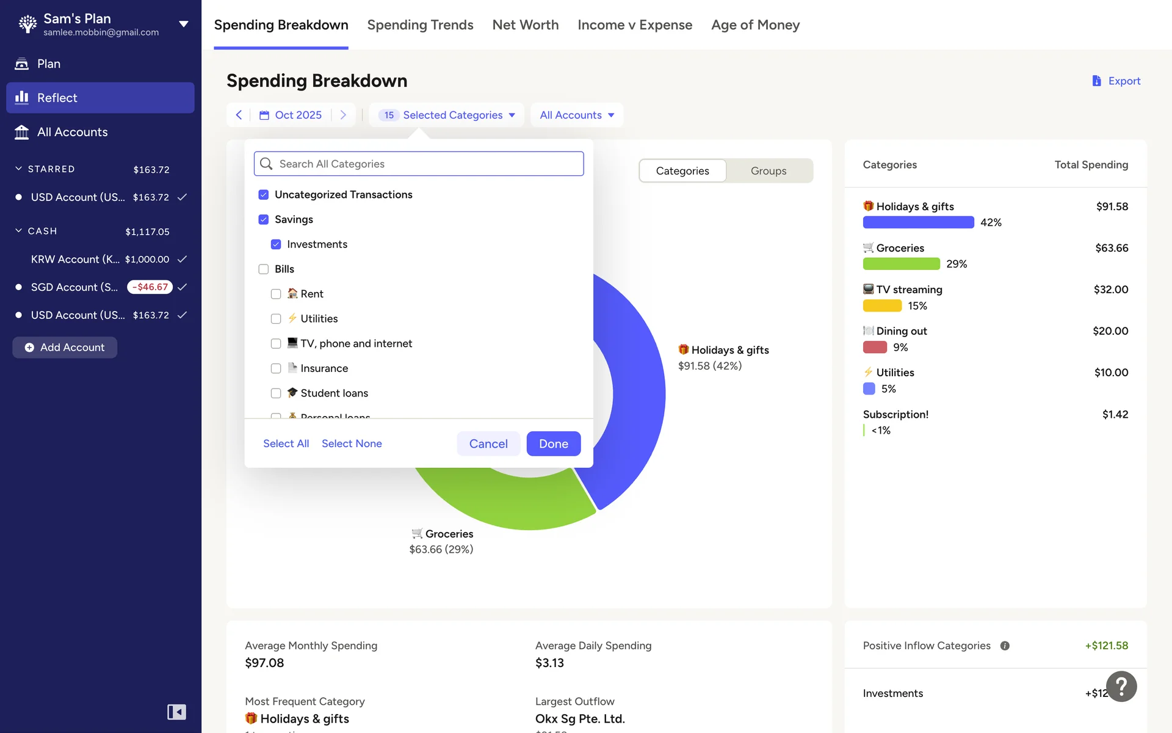Collapse sidebar with bottom panel icon
The height and width of the screenshot is (733, 1172).
[x=176, y=712]
